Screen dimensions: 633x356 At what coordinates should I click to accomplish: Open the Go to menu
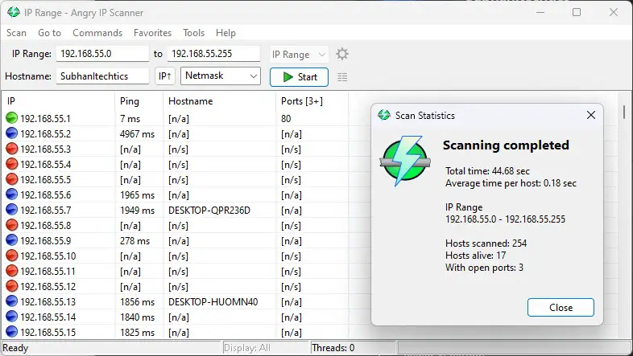[50, 33]
